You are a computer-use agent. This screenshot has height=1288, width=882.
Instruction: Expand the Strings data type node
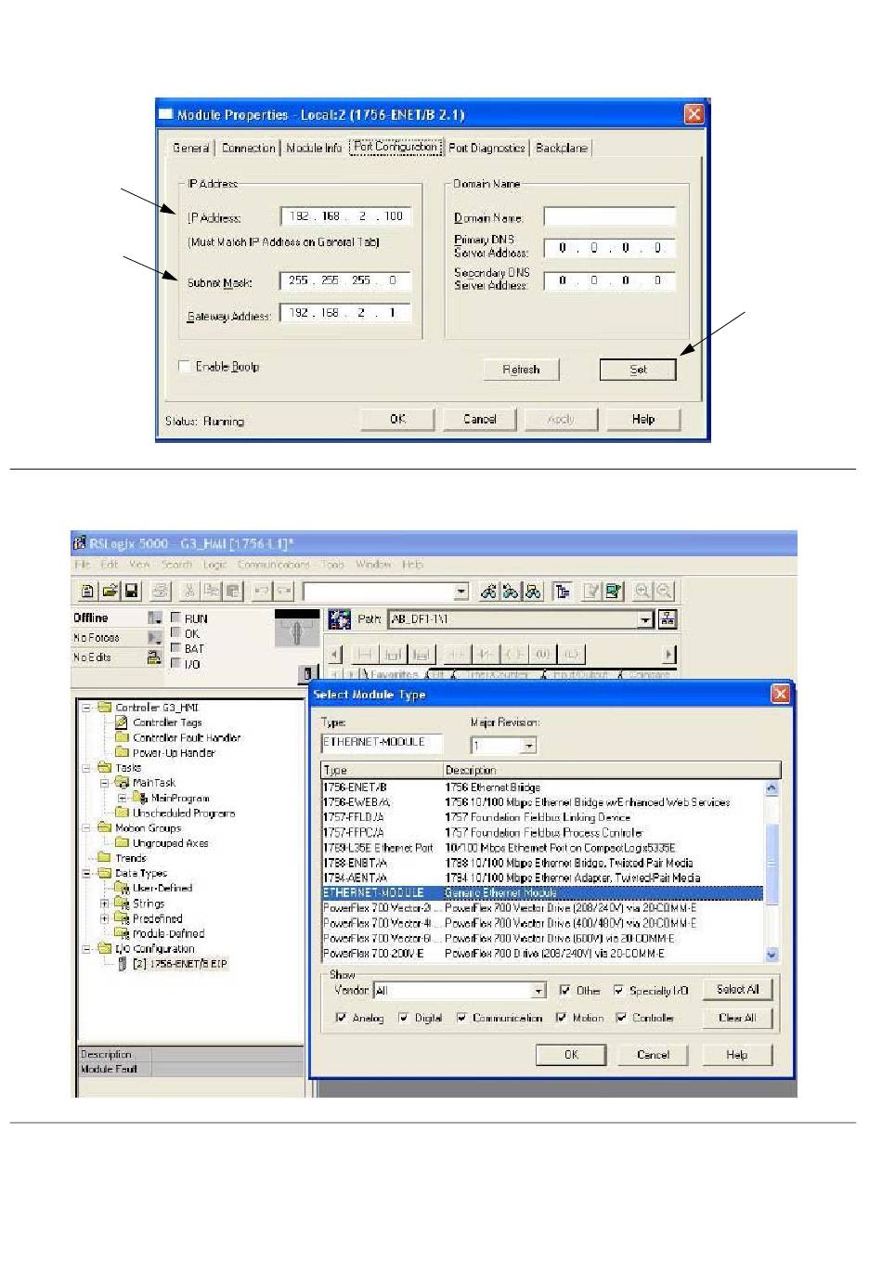tap(104, 904)
